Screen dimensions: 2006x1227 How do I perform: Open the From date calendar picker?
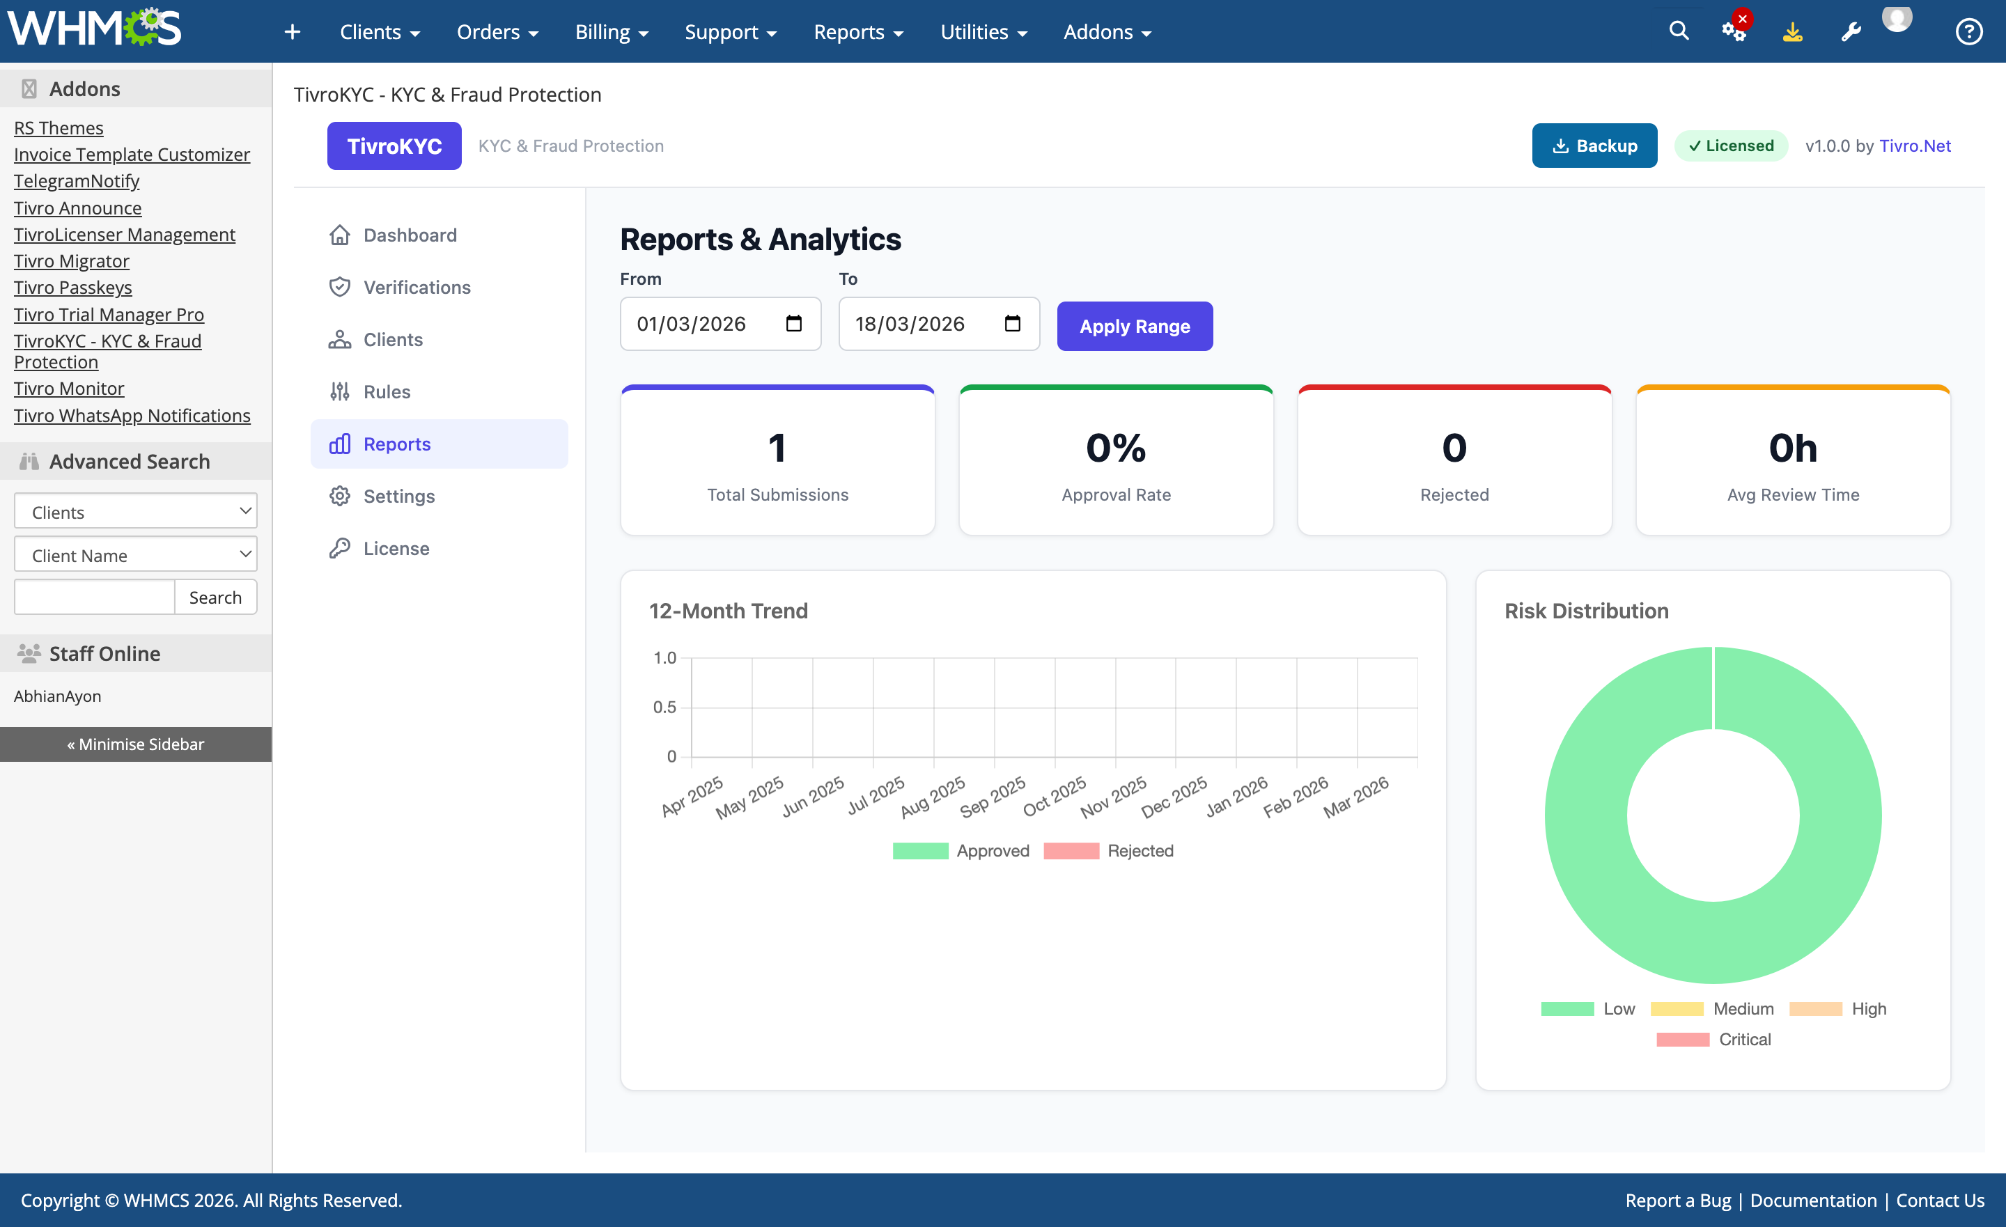pyautogui.click(x=794, y=323)
